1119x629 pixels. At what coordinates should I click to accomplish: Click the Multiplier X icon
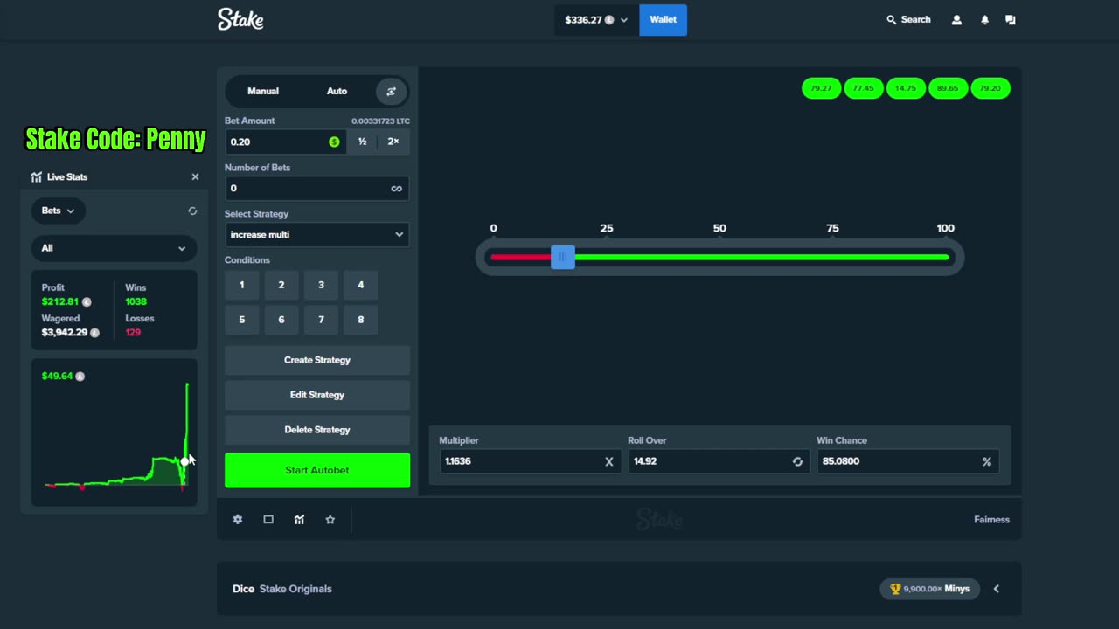[x=609, y=461]
